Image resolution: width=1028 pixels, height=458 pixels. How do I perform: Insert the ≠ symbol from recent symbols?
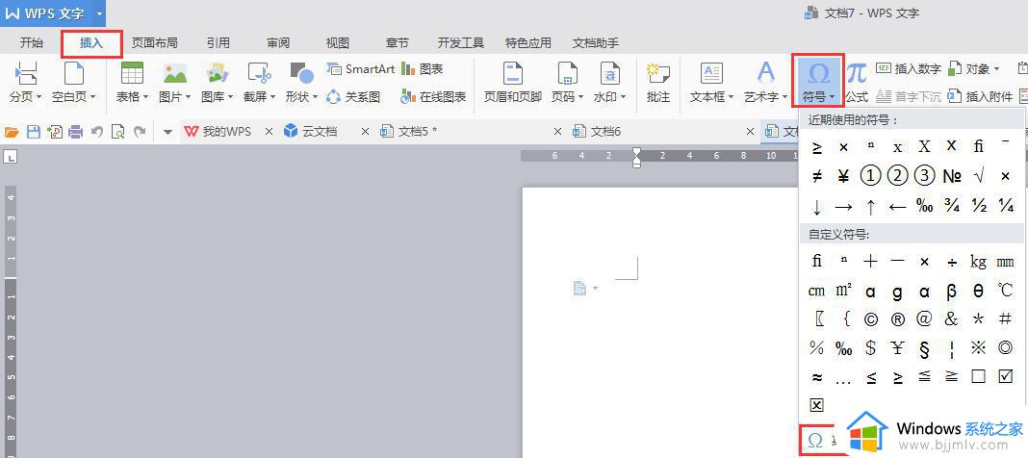[817, 176]
